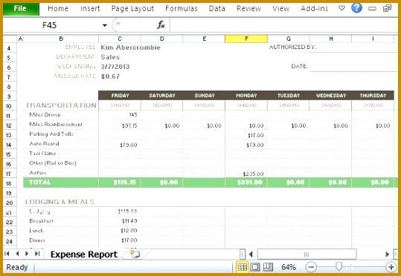
Task: Switch to Page Break Preview icon
Action: 268,267
